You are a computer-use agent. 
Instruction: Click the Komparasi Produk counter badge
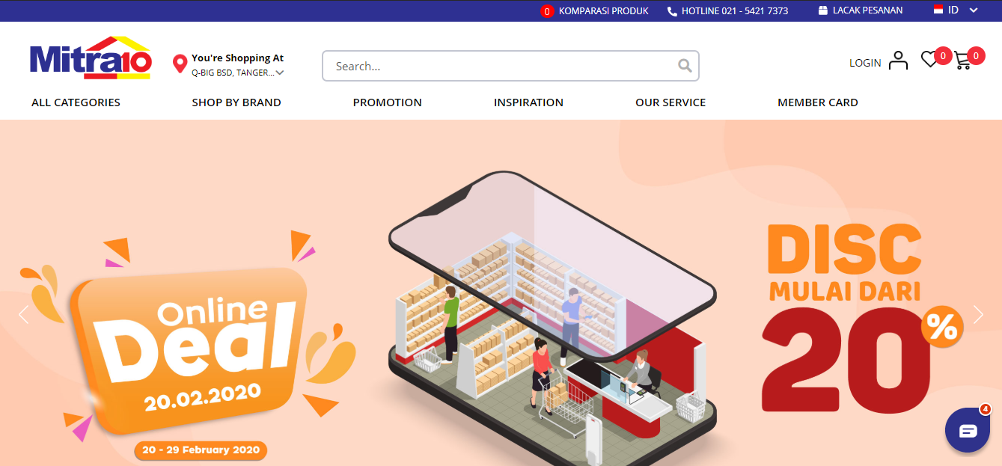coord(547,11)
